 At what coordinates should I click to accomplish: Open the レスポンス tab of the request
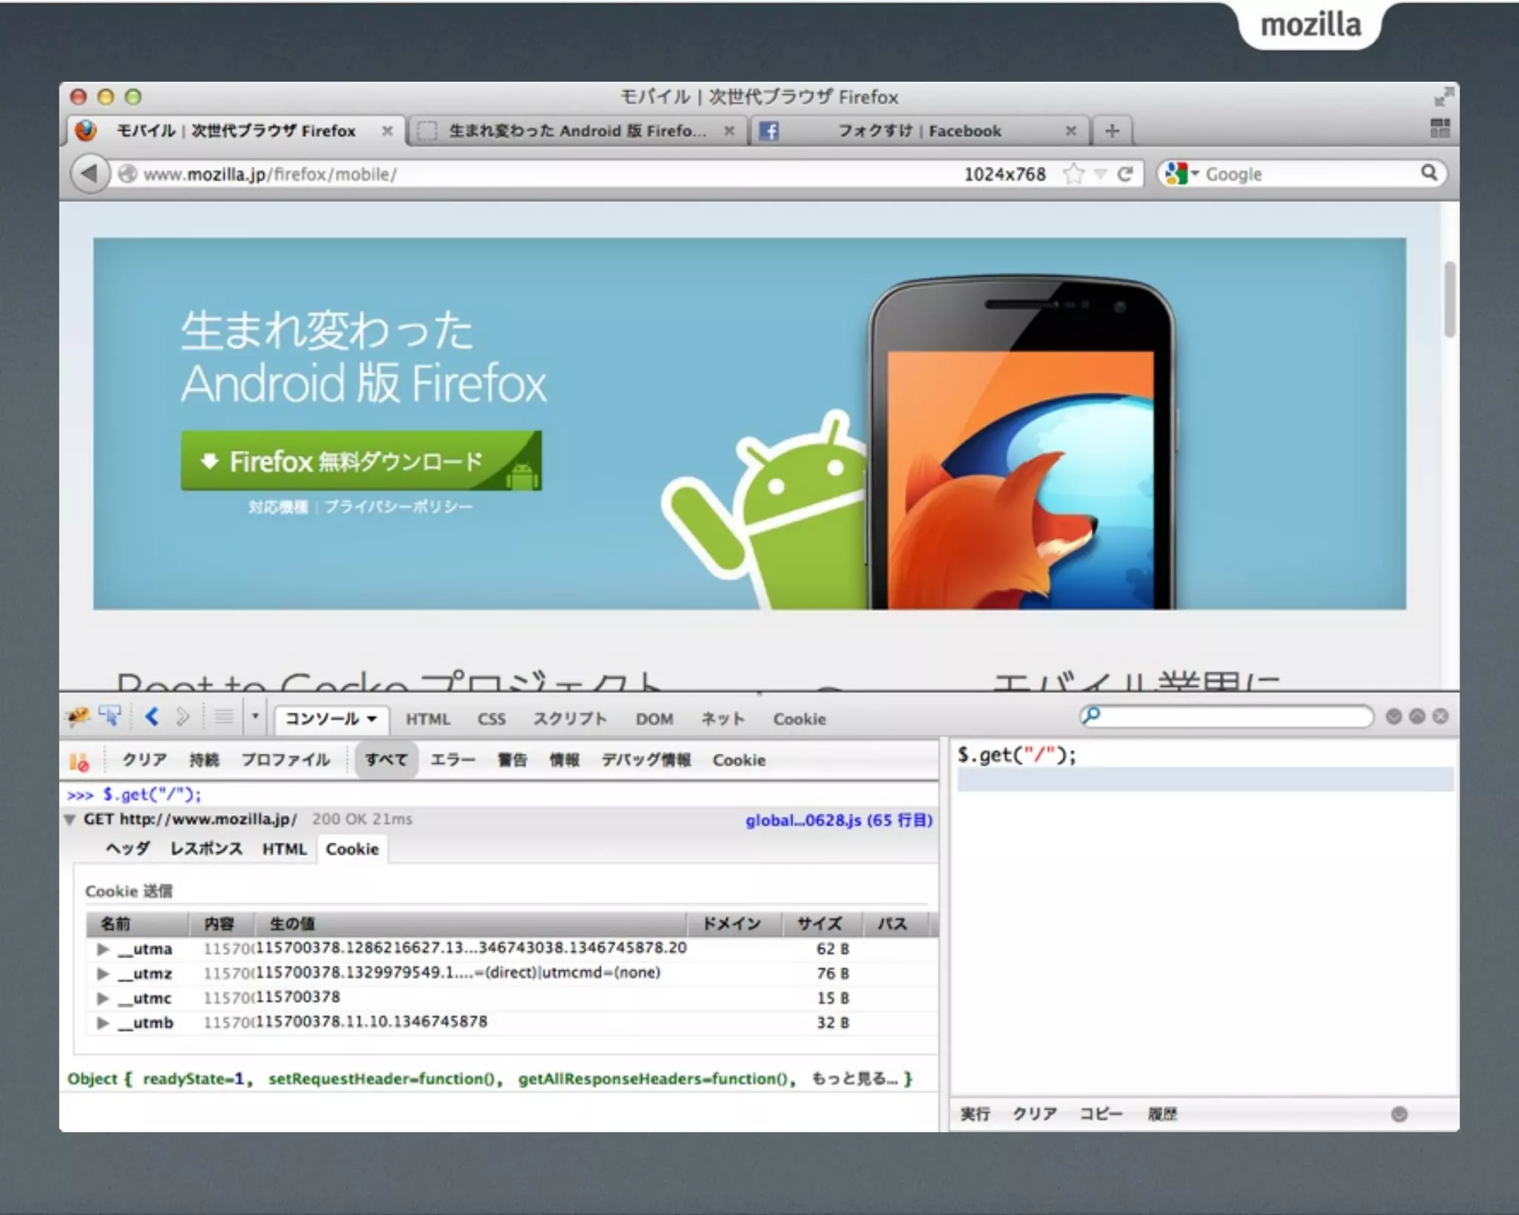pos(206,849)
